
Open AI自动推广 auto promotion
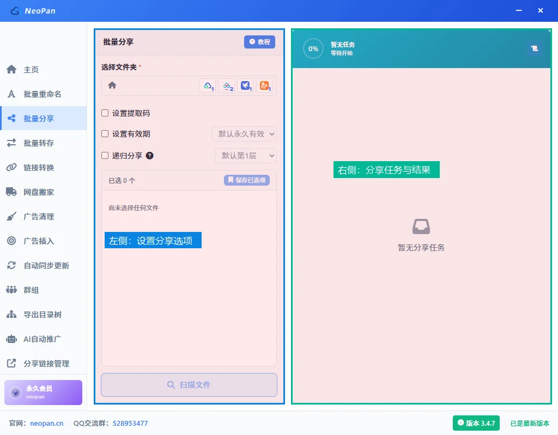[x=44, y=339]
